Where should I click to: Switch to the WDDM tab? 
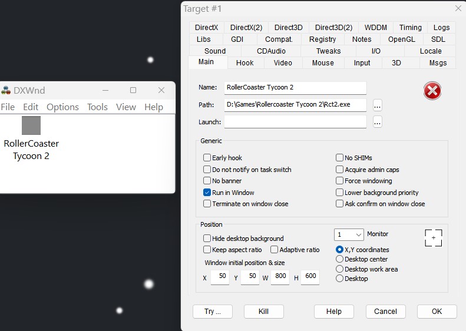tap(376, 27)
